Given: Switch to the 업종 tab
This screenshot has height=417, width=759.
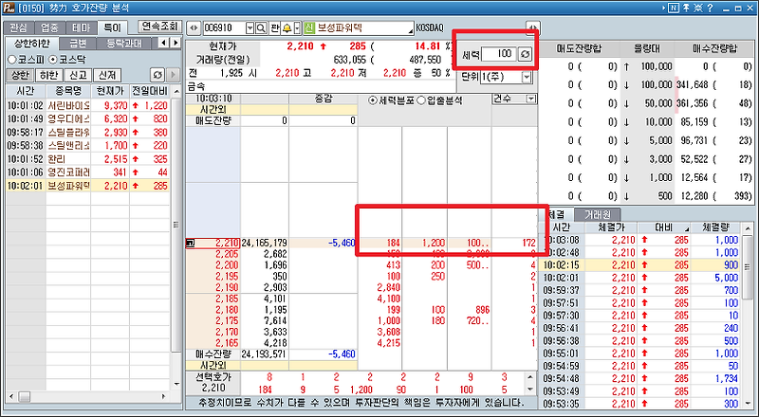Looking at the screenshot, I should click(49, 27).
